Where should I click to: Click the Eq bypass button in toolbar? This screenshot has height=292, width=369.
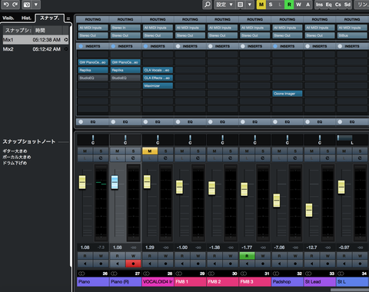(x=329, y=5)
